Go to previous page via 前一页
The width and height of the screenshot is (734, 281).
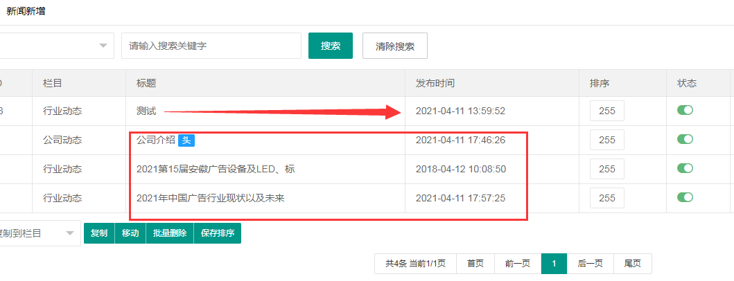[x=518, y=264]
